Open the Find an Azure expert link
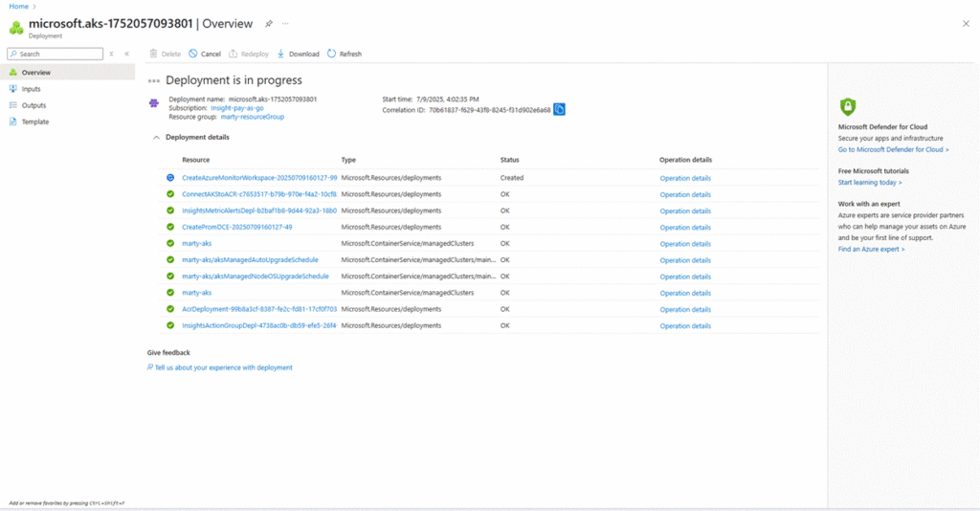Viewport: 980px width, 511px height. click(870, 249)
